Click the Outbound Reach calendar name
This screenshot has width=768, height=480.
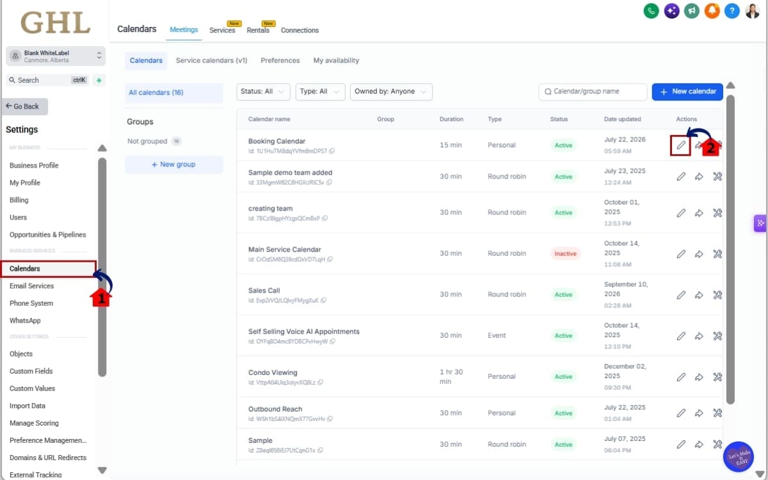point(275,409)
